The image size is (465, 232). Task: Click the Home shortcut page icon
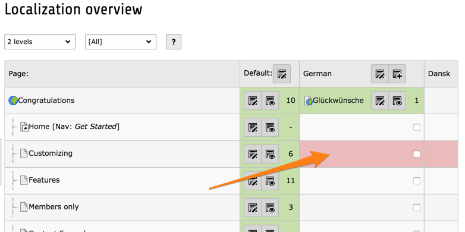(x=24, y=127)
